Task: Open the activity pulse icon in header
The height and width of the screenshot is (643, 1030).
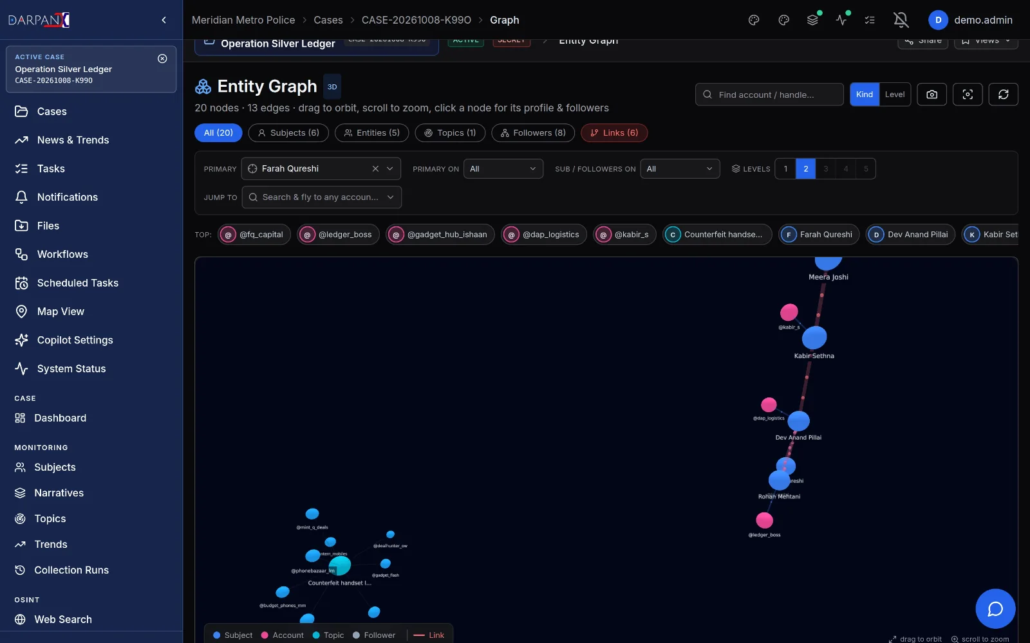Action: pyautogui.click(x=841, y=20)
